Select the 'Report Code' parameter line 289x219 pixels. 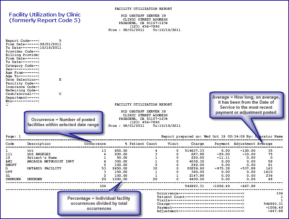click(33, 41)
